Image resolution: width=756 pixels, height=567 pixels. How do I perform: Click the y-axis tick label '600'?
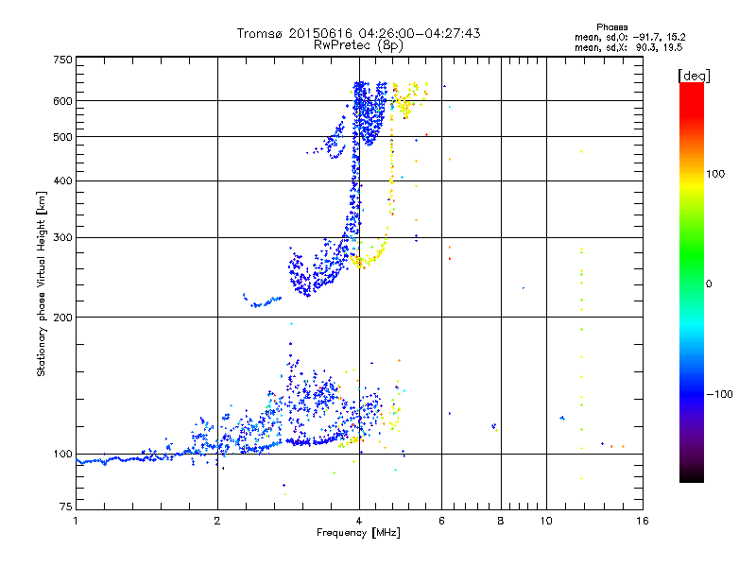(62, 101)
